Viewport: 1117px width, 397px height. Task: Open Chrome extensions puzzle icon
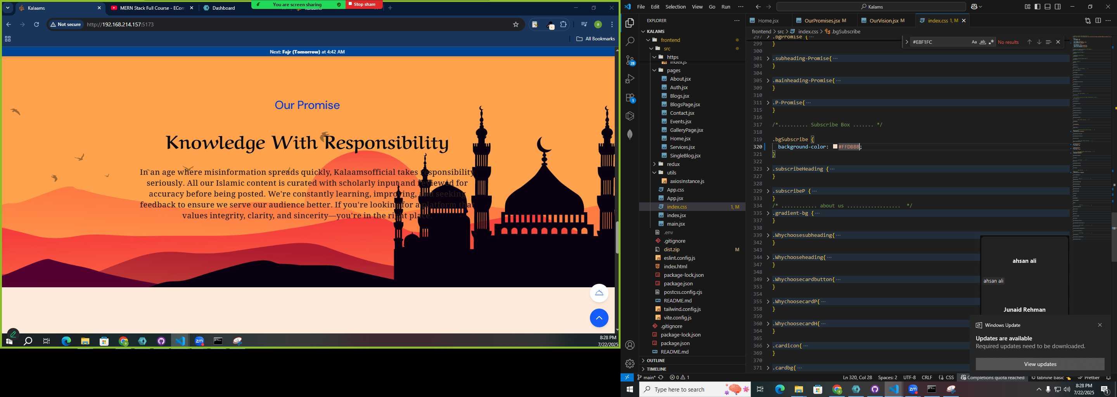(x=563, y=25)
